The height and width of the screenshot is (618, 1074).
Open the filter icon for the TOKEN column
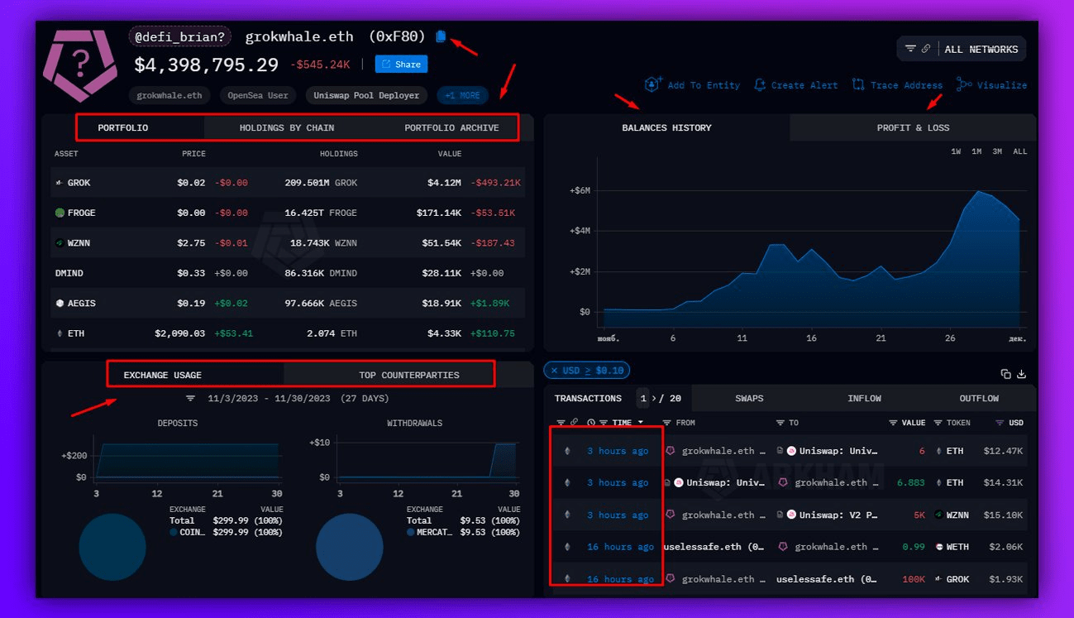[938, 423]
